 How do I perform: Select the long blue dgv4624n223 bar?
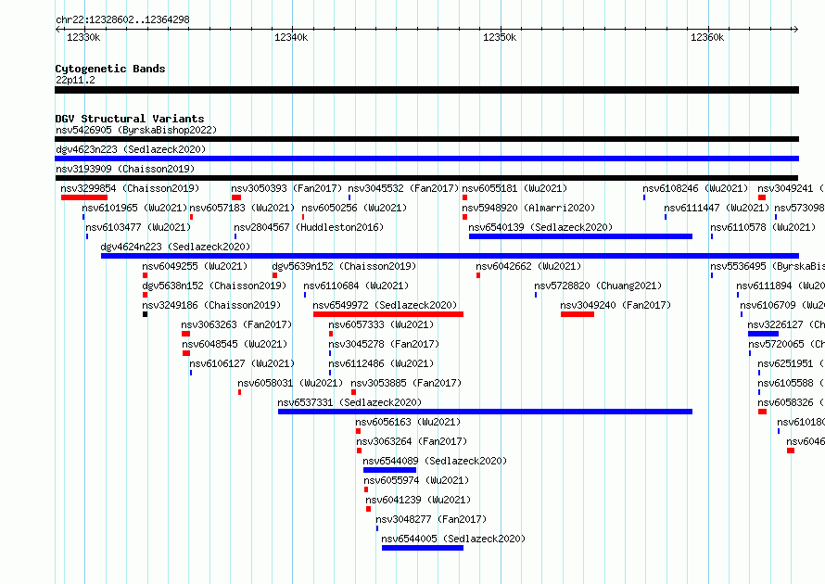pyautogui.click(x=450, y=256)
